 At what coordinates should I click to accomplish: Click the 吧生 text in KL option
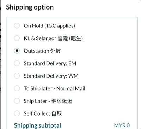(76, 38)
